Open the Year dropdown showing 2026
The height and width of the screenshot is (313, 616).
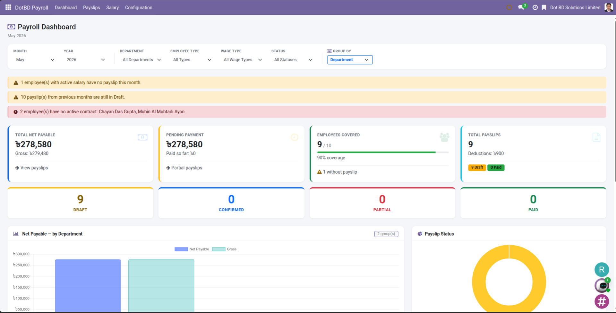pyautogui.click(x=86, y=60)
